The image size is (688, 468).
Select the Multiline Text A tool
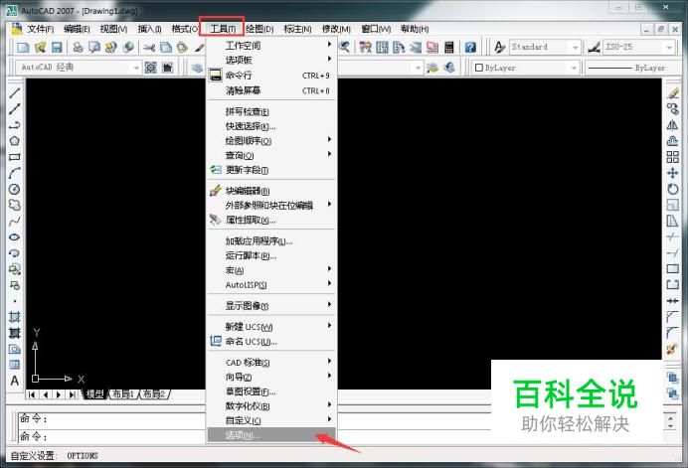15,381
